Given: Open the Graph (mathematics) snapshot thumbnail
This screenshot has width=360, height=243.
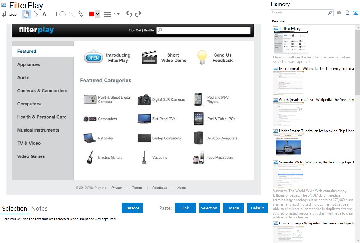Looking at the screenshot, I should [x=288, y=114].
